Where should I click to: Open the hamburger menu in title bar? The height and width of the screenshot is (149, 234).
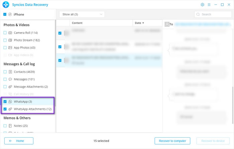pos(209,5)
